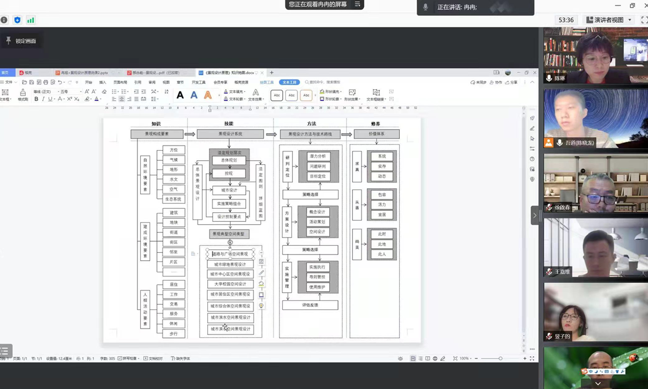
Task: Open the Insert (插入) ribbon tab
Action: click(103, 82)
